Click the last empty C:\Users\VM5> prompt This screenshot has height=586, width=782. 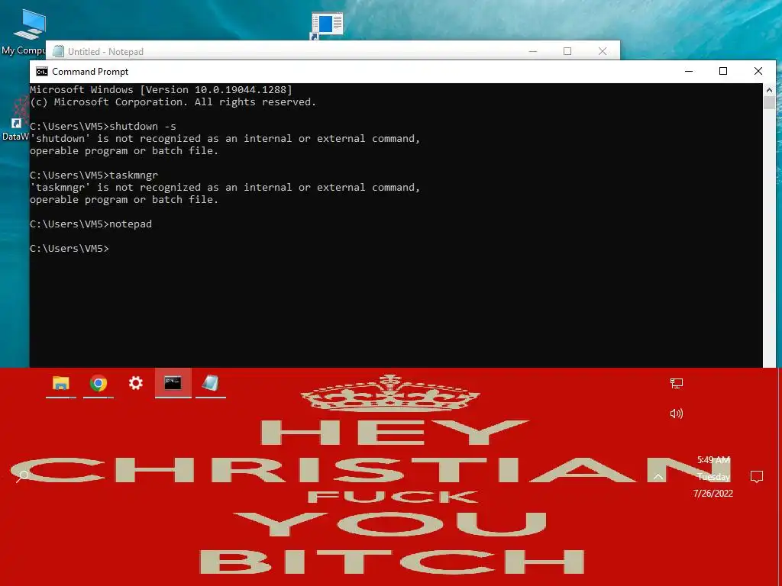pos(69,249)
